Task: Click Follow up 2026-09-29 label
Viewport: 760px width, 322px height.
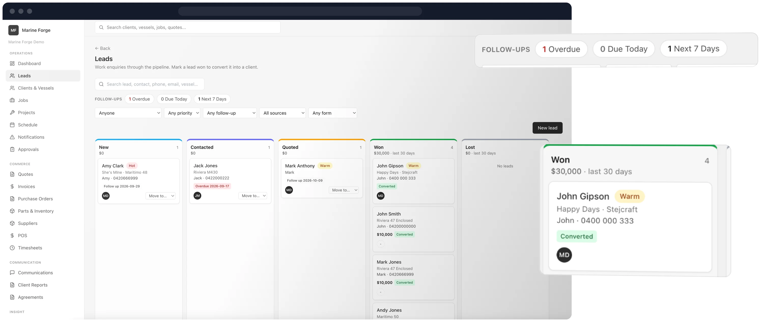Action: [122, 186]
